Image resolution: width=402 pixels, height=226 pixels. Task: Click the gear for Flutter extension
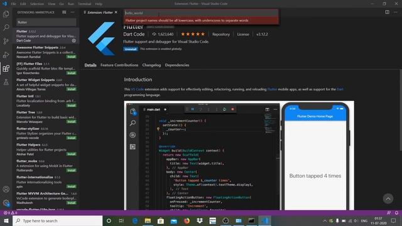[x=74, y=40]
